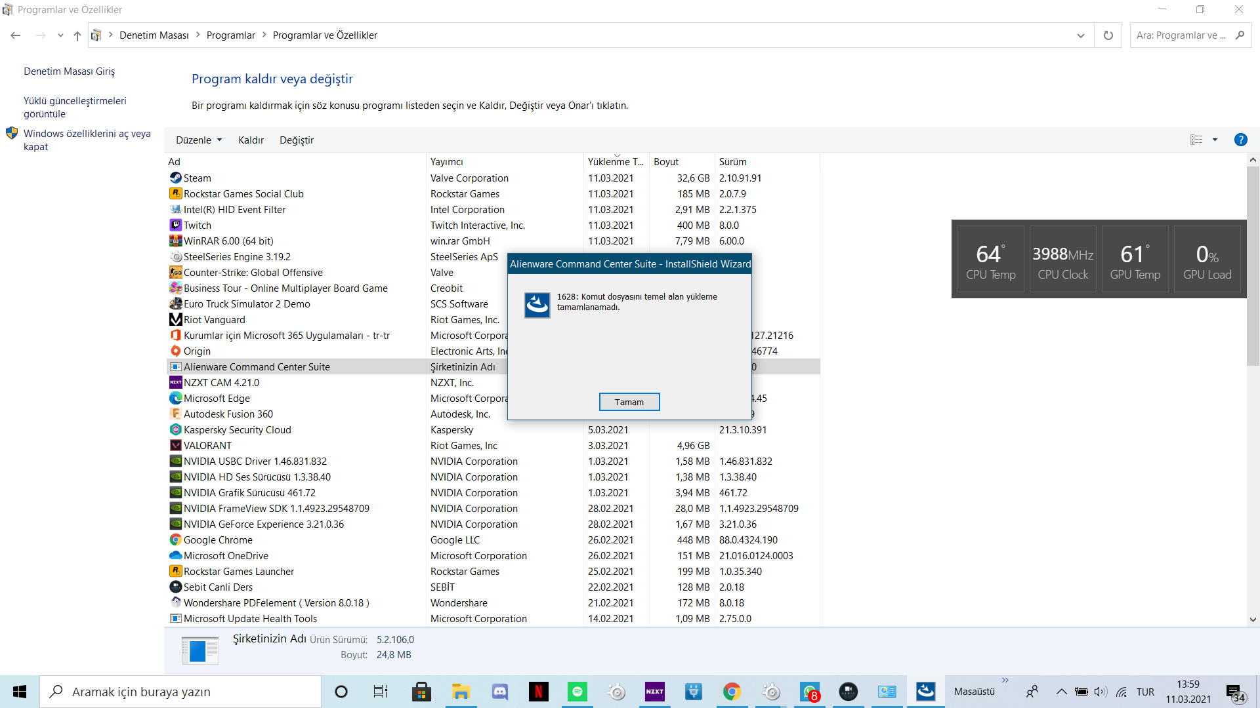This screenshot has height=708, width=1260.
Task: Select the Google Chrome icon in the program list
Action: click(x=175, y=540)
